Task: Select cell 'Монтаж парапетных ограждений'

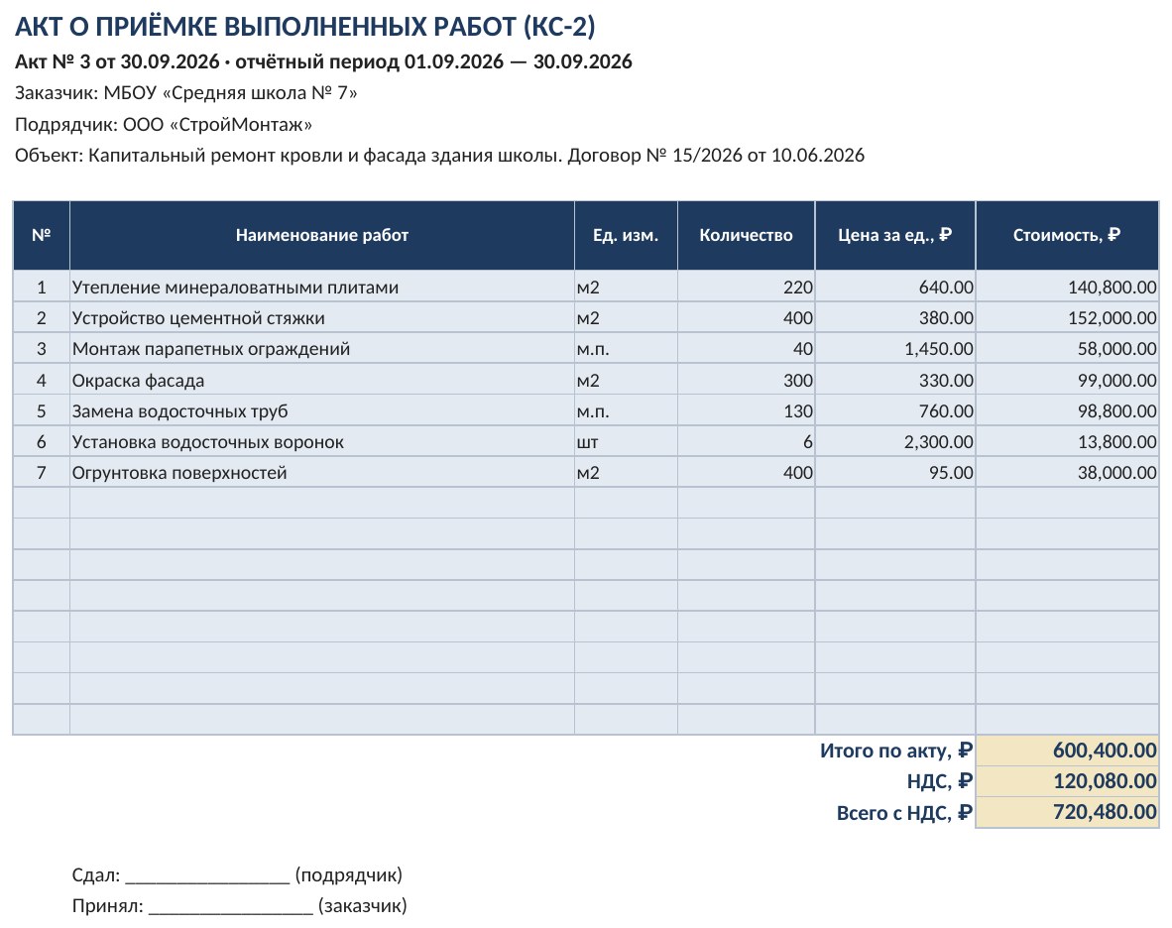Action: [x=322, y=348]
